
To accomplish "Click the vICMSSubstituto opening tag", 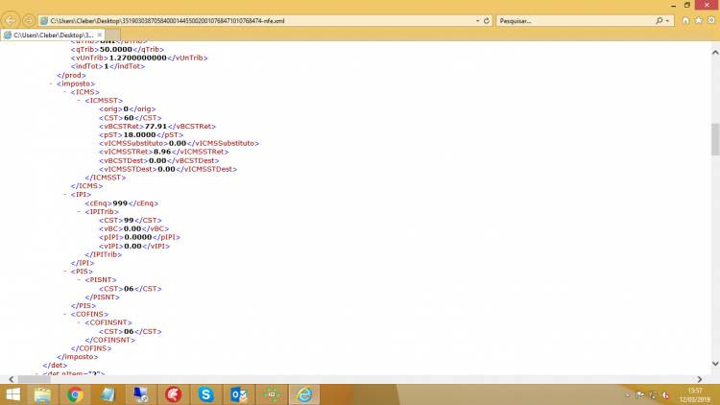I will [x=133, y=143].
